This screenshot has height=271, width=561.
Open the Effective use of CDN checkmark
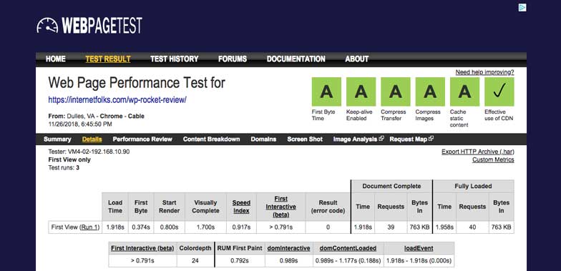(499, 92)
